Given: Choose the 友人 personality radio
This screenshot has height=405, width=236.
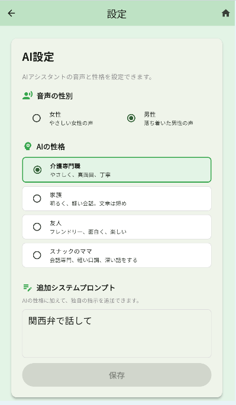Looking at the screenshot, I should (x=37, y=227).
